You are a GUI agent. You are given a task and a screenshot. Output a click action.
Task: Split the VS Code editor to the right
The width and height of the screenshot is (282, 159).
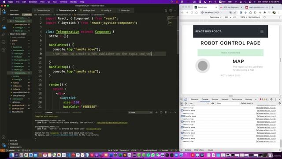(x=171, y=11)
